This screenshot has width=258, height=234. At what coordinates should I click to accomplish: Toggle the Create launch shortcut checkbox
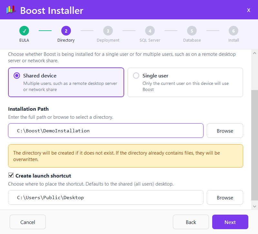pos(11,175)
